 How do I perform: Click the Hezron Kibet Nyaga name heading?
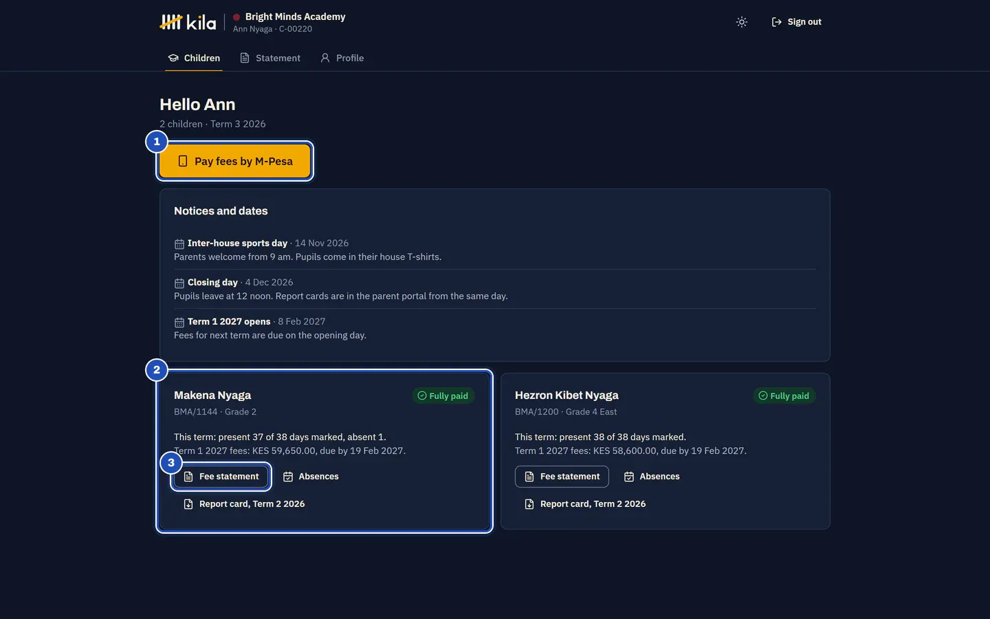pos(566,395)
